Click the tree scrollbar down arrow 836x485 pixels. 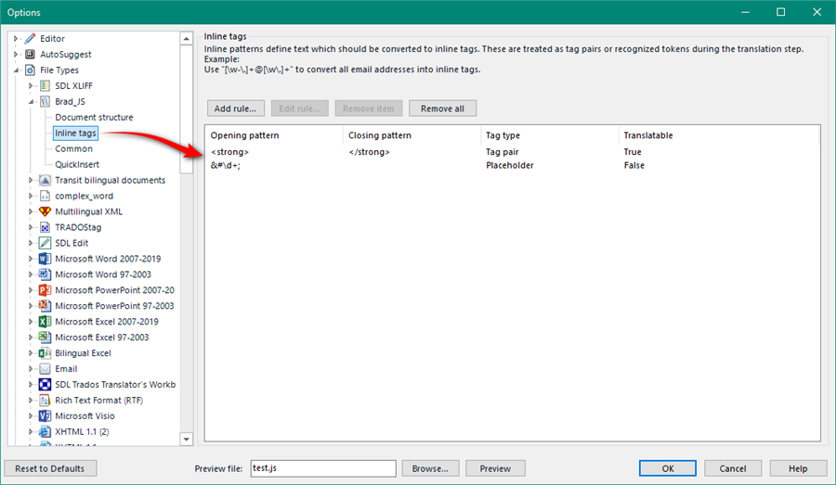click(186, 440)
